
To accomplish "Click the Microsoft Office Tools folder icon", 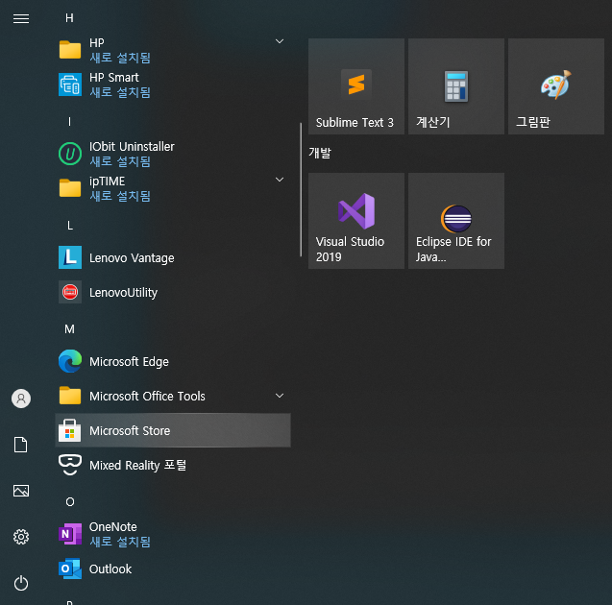I will (70, 396).
